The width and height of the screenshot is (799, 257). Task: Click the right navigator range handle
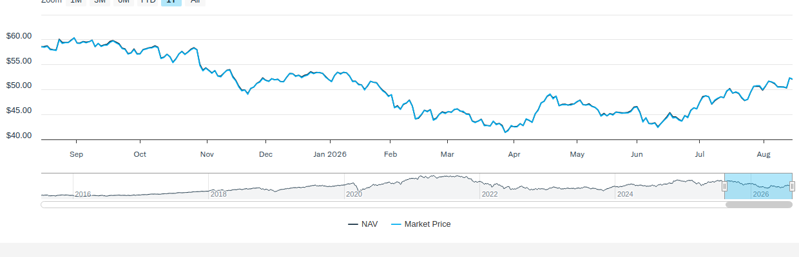point(792,186)
